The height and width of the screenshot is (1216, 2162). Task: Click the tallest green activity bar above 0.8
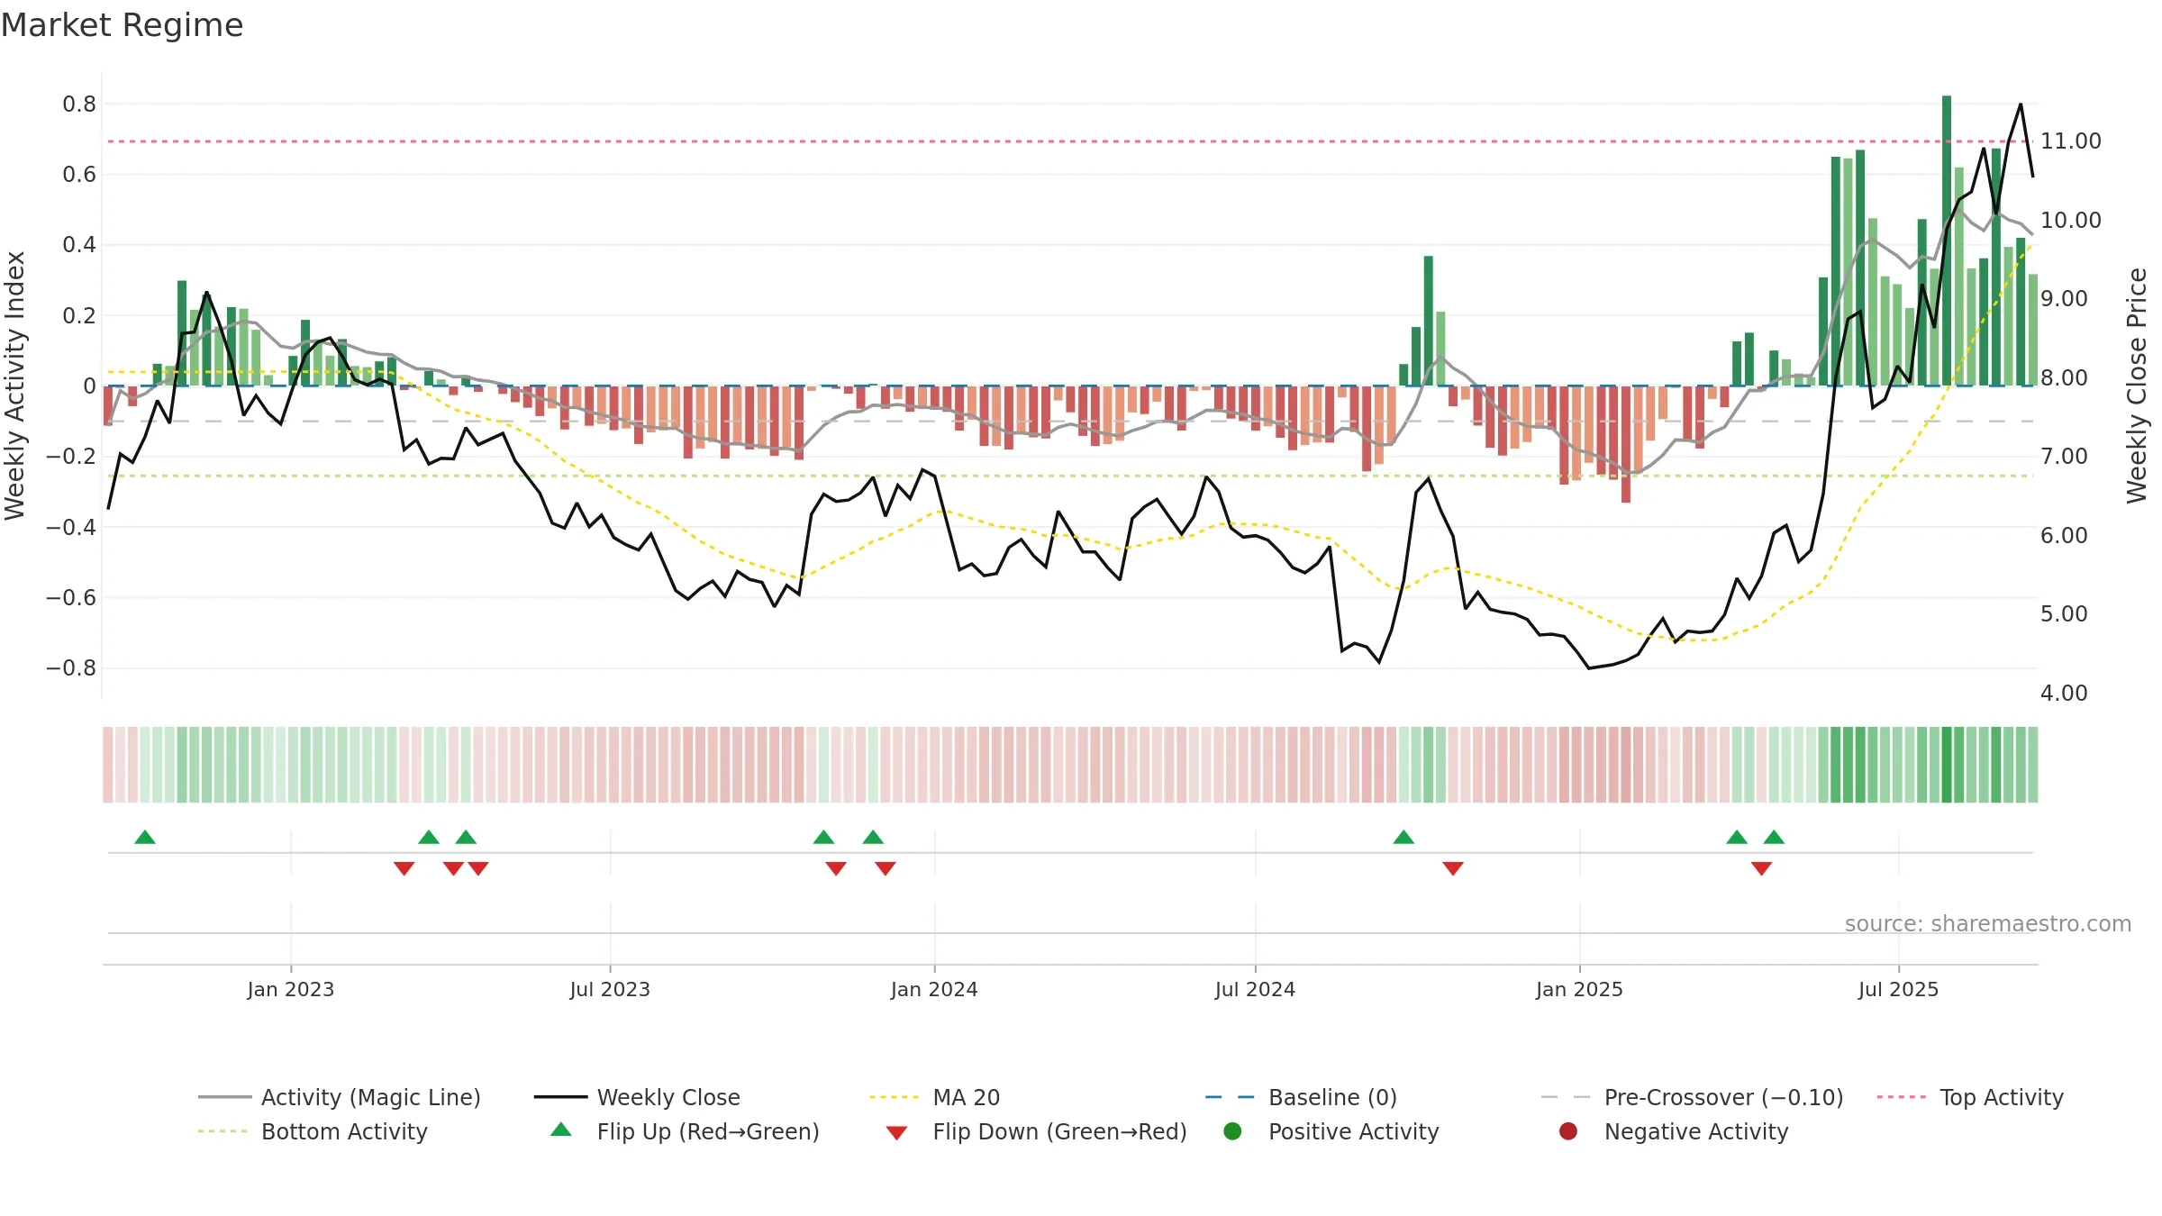(1947, 240)
